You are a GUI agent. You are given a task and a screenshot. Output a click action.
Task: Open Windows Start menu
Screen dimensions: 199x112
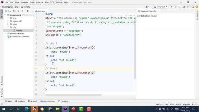[x=3, y=109]
